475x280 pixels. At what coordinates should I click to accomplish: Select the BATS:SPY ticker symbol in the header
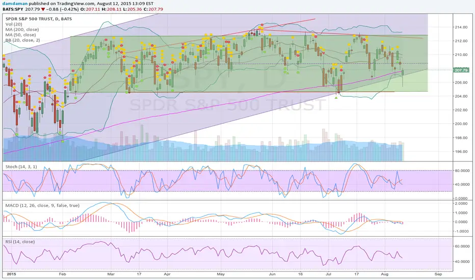(13, 9)
